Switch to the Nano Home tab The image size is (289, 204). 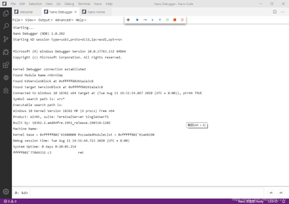[96, 12]
